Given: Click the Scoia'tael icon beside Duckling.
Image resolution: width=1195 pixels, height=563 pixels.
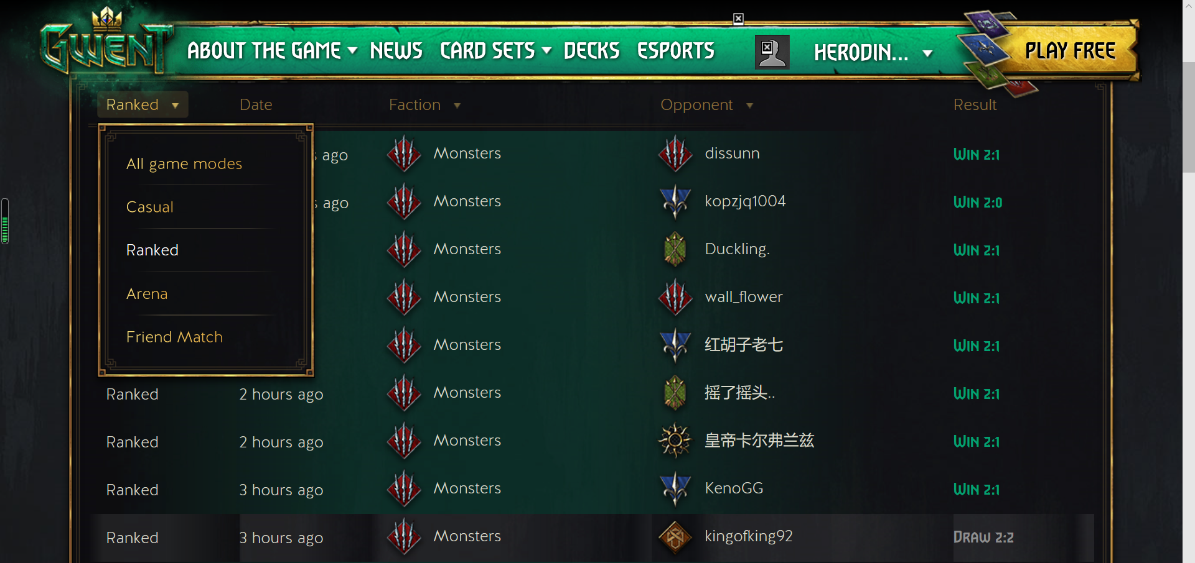Looking at the screenshot, I should pyautogui.click(x=675, y=249).
